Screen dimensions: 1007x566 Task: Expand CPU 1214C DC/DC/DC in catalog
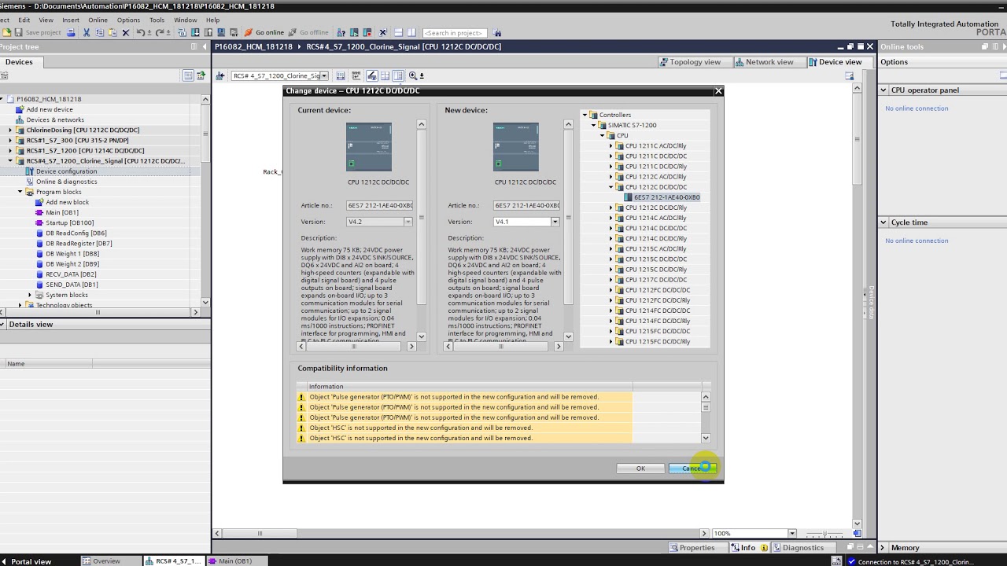coord(610,228)
